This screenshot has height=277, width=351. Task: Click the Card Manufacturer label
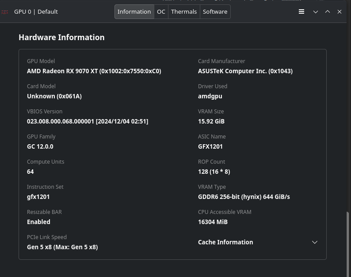click(x=221, y=61)
